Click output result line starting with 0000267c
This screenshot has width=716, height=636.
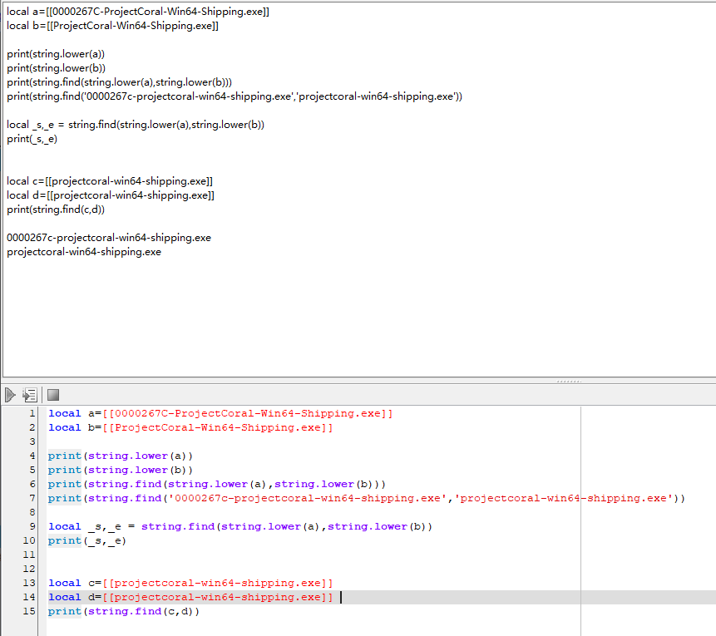click(108, 238)
